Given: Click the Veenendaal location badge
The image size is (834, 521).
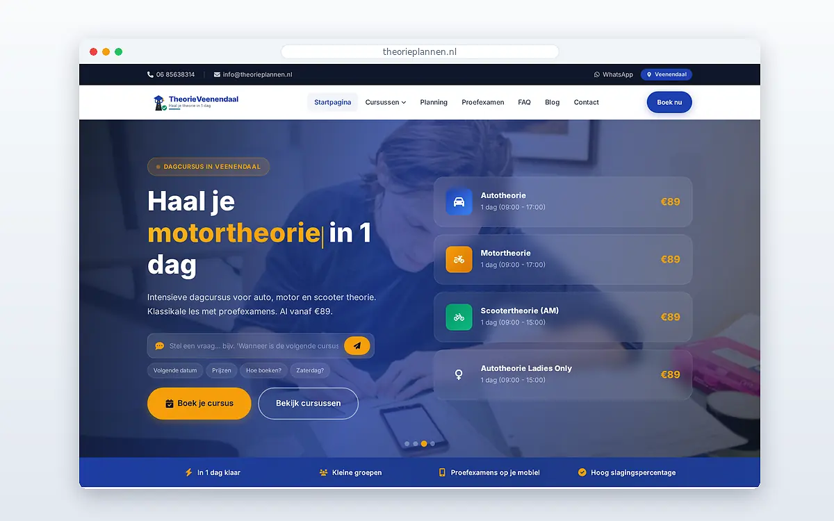Looking at the screenshot, I should point(667,74).
